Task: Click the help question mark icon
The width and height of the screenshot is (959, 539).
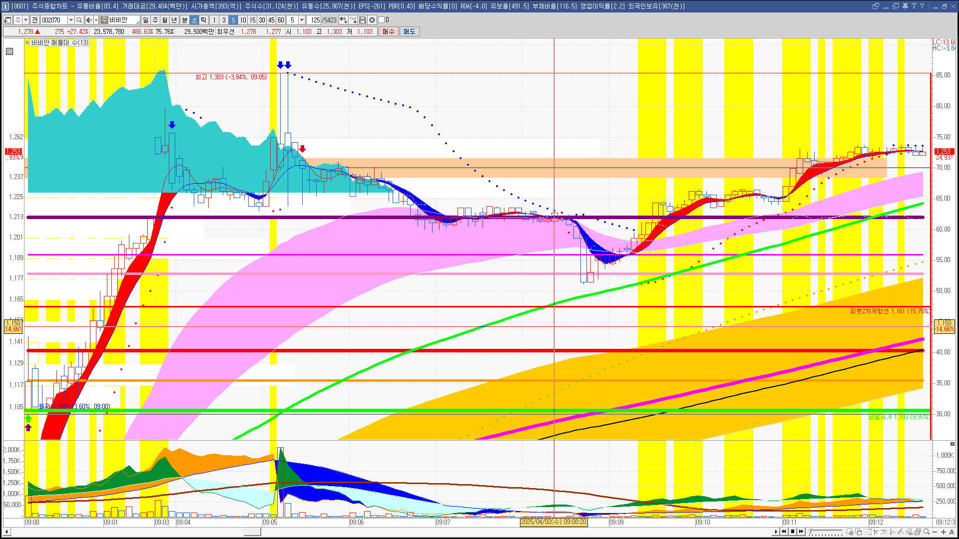Action: (x=922, y=6)
